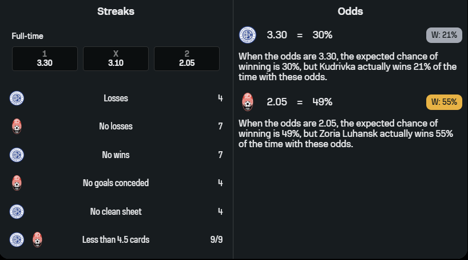468x260 pixels.
Task: Click the Full-time label
Action: tap(27, 36)
